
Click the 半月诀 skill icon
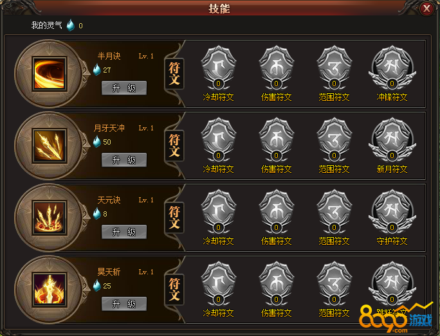tap(50, 74)
